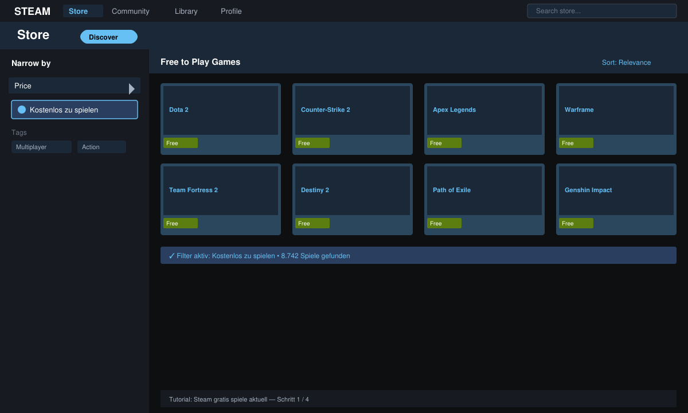Open the Sort: Relevance dropdown
688x413 pixels.
coord(626,63)
